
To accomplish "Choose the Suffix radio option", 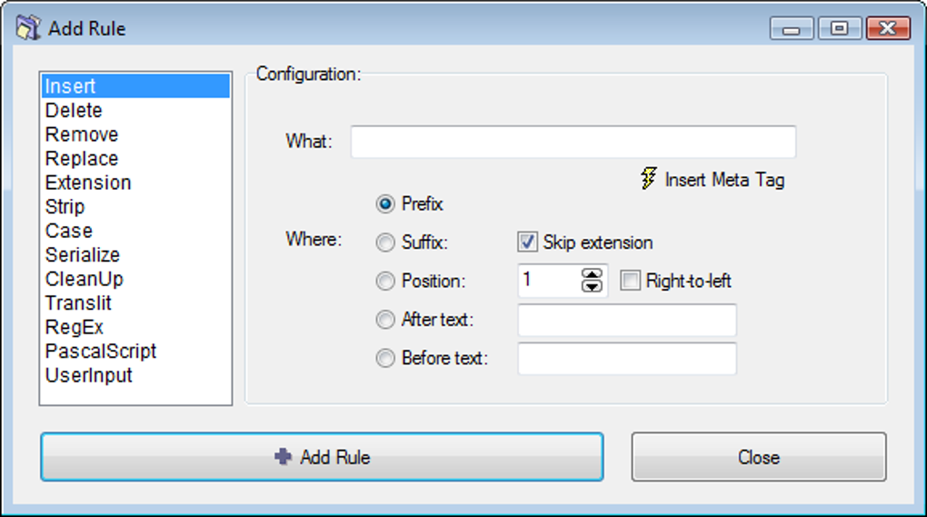I will pyautogui.click(x=385, y=243).
